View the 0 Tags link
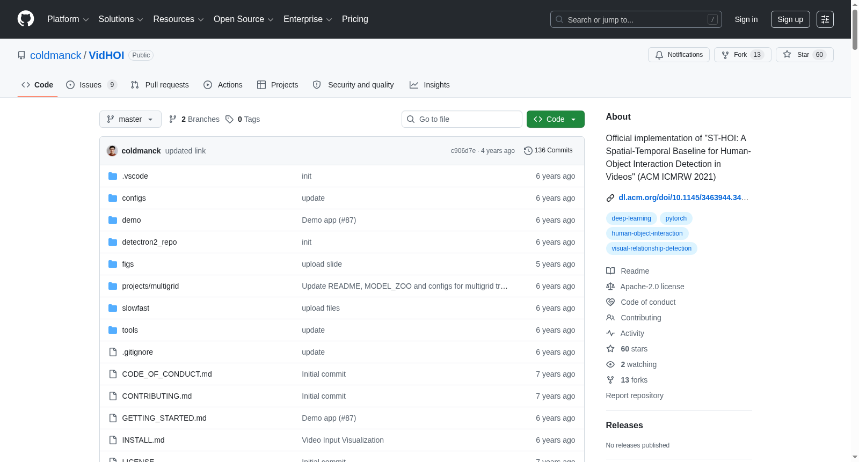Screen dimensions: 859x462 pos(243,119)
